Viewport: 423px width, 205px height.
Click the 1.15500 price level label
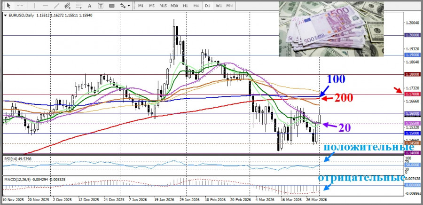[x=412, y=123]
